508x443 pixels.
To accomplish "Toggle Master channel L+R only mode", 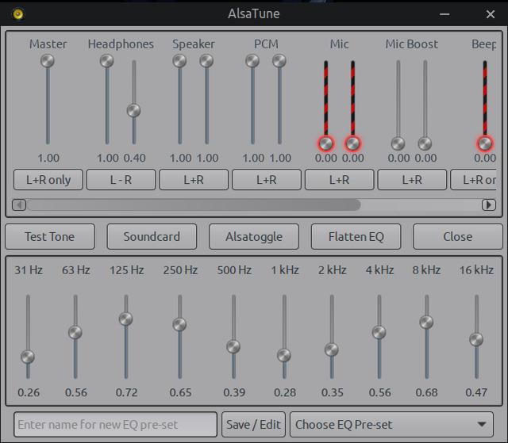I will click(48, 180).
